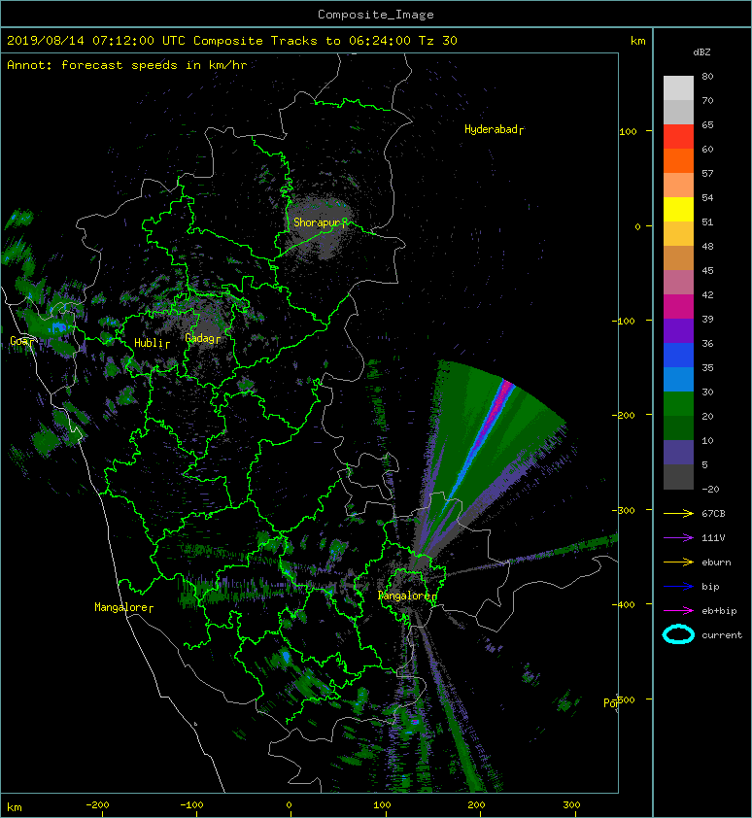Click the Goa city label
This screenshot has width=752, height=818.
(21, 341)
